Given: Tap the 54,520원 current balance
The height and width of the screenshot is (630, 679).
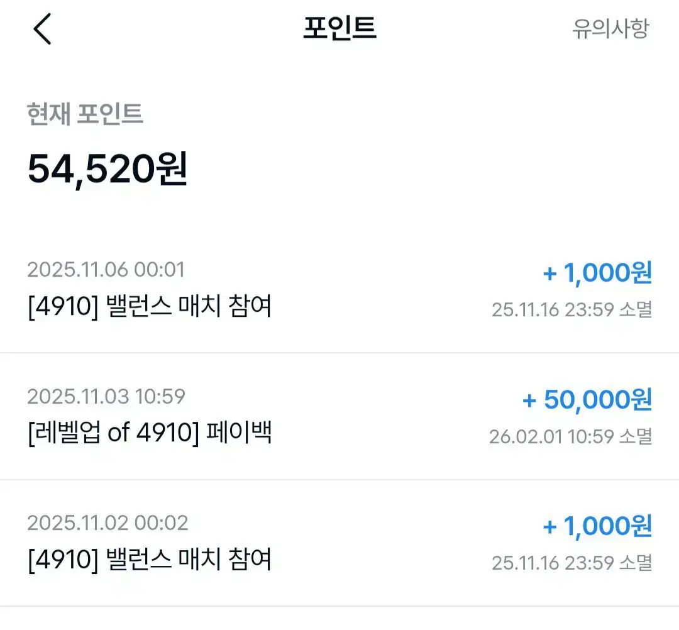Looking at the screenshot, I should 108,170.
